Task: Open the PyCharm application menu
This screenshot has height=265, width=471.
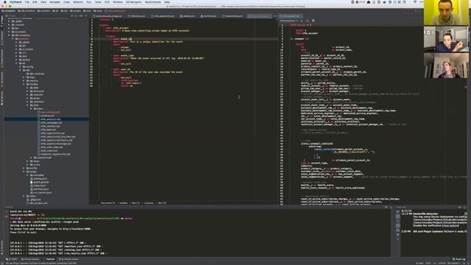Action: click(15, 1)
